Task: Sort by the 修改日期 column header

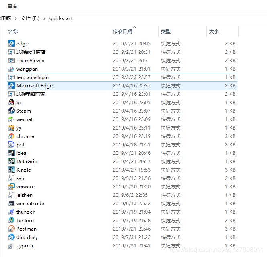Action: [x=122, y=31]
